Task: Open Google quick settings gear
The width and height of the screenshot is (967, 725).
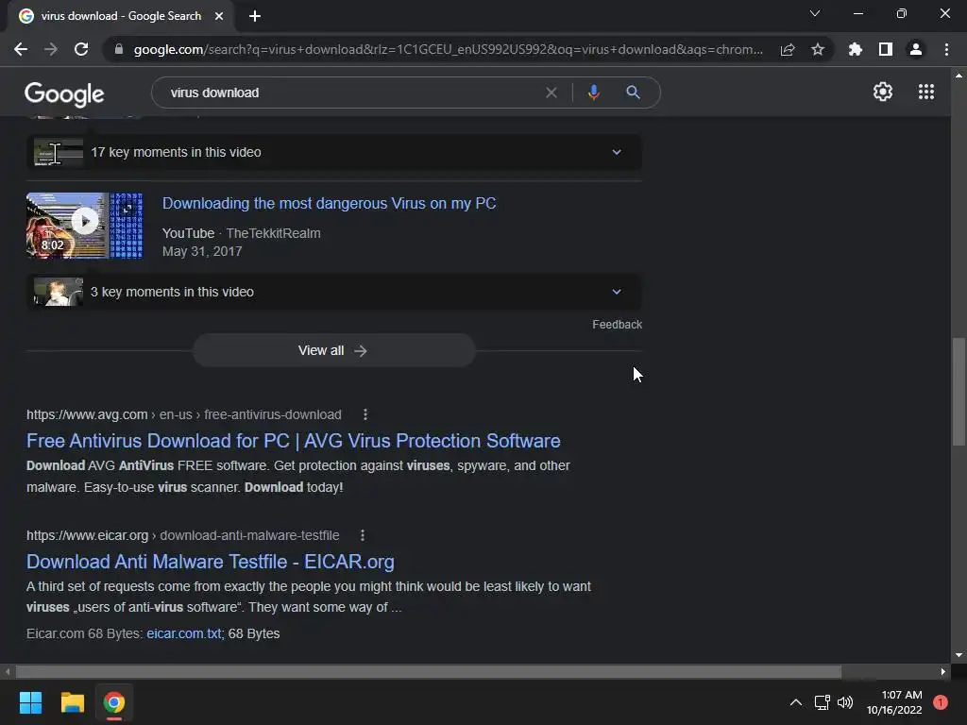Action: (883, 92)
